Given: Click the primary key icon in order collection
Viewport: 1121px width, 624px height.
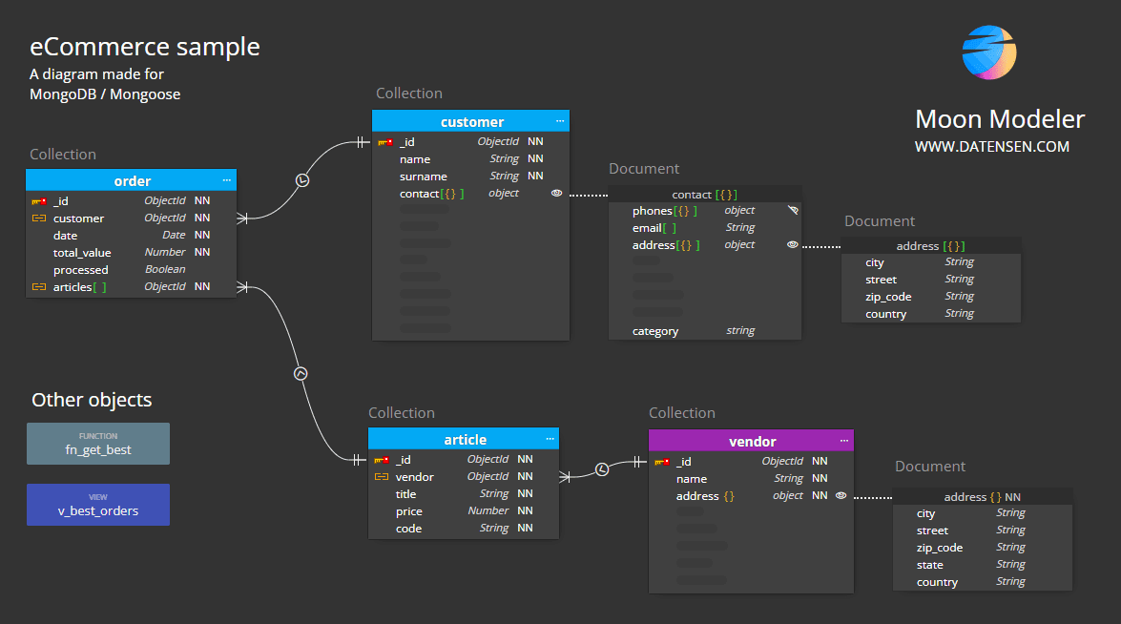Looking at the screenshot, I should tap(39, 201).
